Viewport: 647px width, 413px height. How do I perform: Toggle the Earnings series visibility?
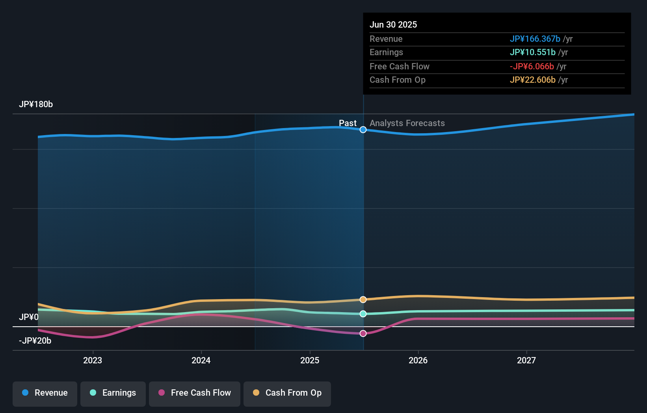113,393
